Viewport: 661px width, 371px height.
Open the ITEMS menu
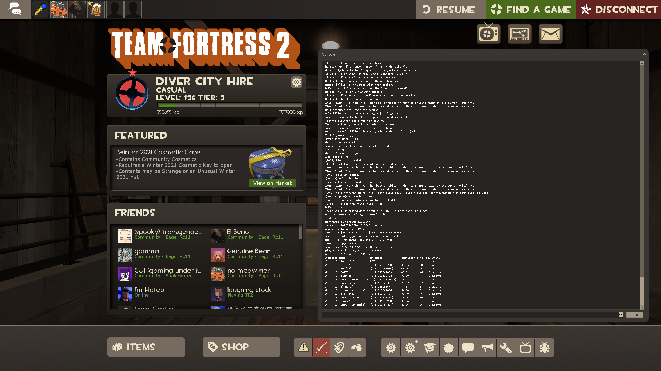point(146,347)
